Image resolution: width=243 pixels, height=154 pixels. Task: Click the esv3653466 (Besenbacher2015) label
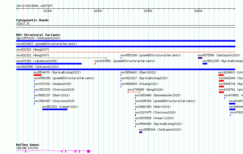pyautogui.click(x=158, y=95)
